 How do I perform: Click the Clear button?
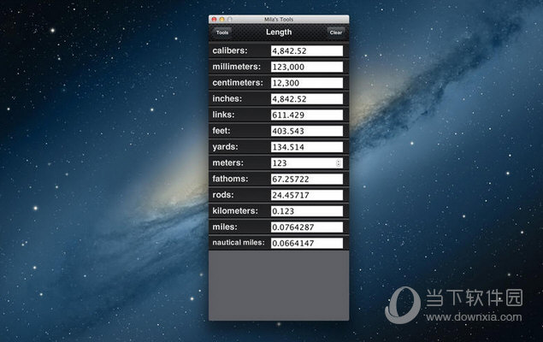pyautogui.click(x=335, y=32)
